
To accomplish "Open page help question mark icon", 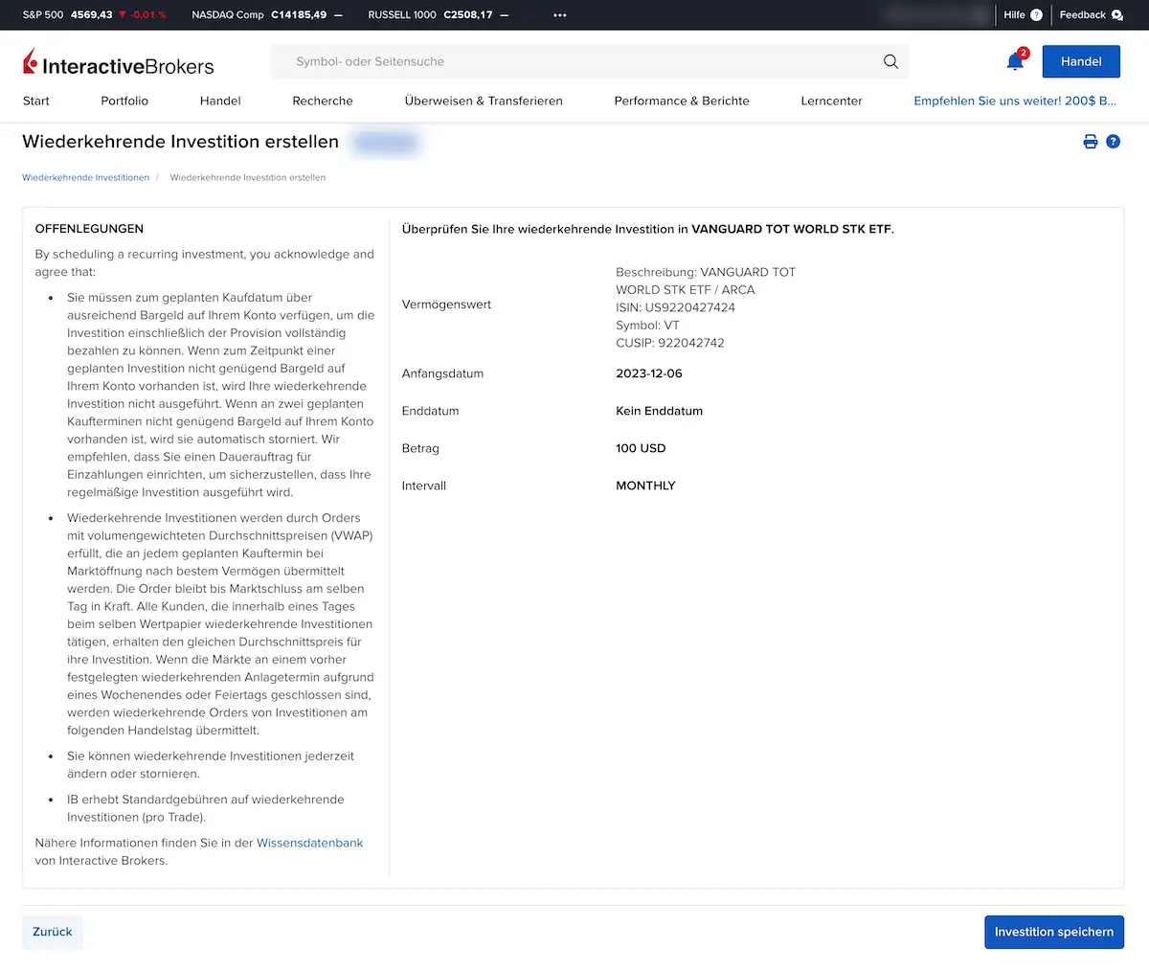I will (1113, 142).
